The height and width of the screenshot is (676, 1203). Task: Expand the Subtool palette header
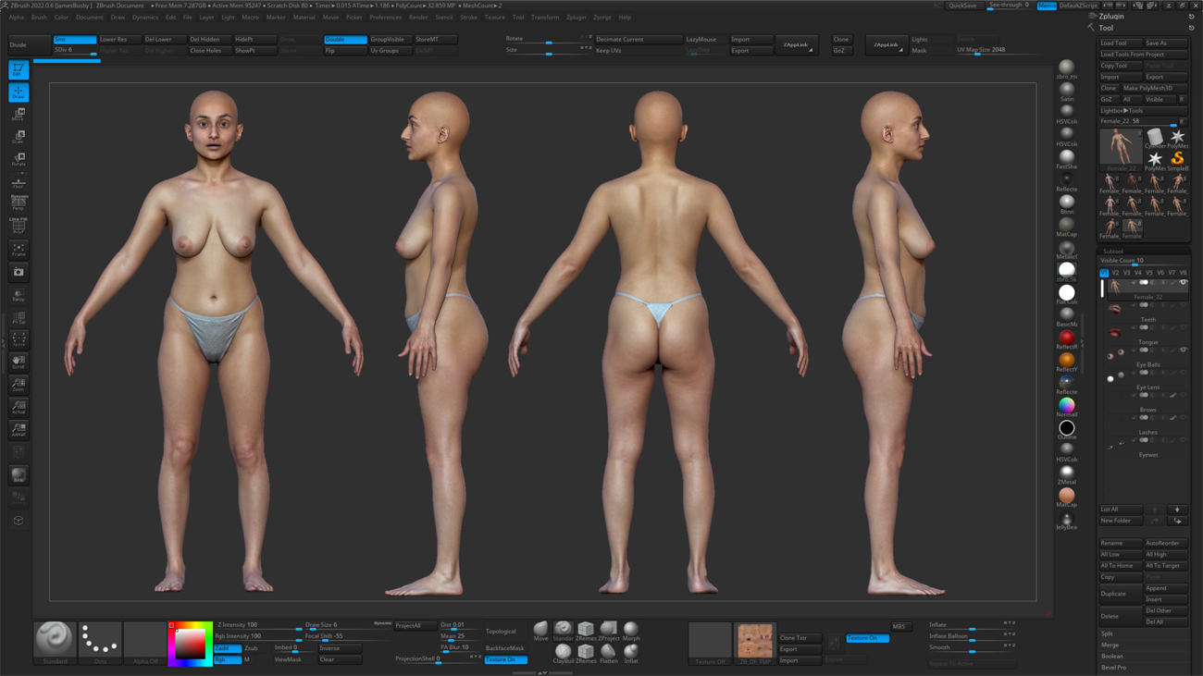coord(1113,251)
